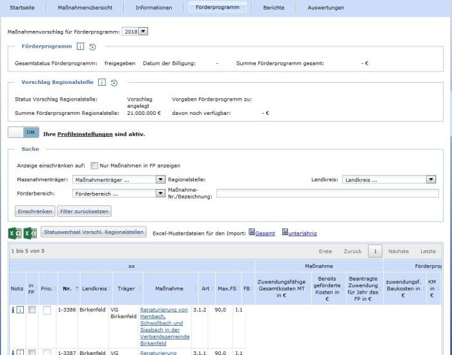Select the Förderprogramm tab
The width and height of the screenshot is (452, 355).
click(x=218, y=7)
